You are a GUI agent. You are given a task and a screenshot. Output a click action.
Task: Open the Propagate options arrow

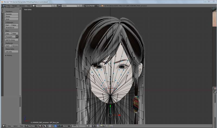coord(17,37)
